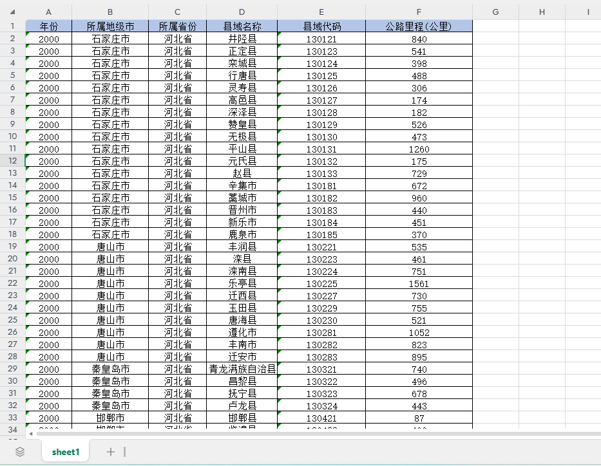The width and height of the screenshot is (601, 466).
Task: Select county code cell 130421
Action: (321, 418)
